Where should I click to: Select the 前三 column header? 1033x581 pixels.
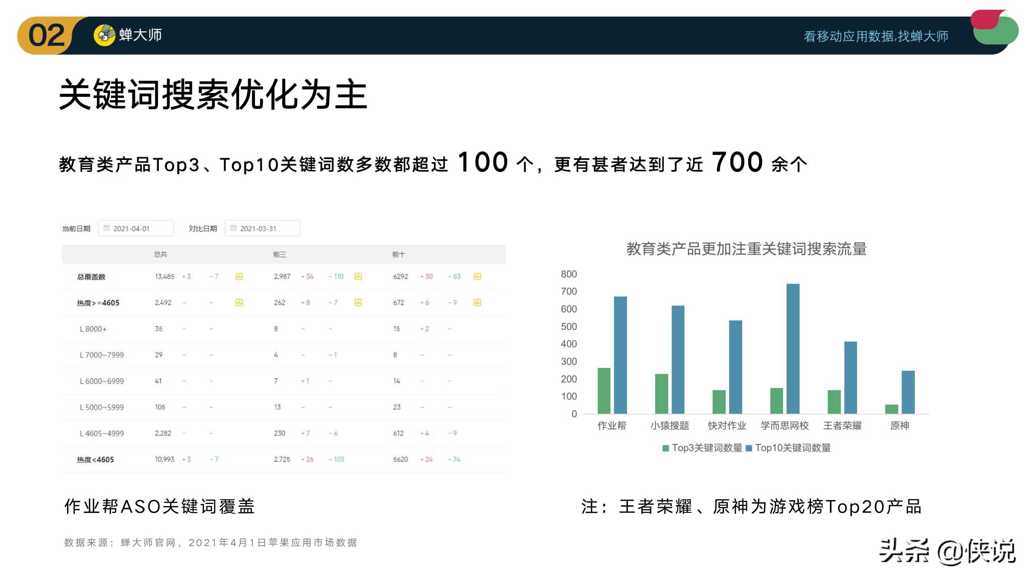pyautogui.click(x=279, y=254)
